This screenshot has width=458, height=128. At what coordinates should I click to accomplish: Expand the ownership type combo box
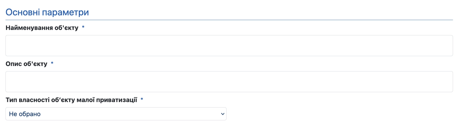[x=116, y=114]
